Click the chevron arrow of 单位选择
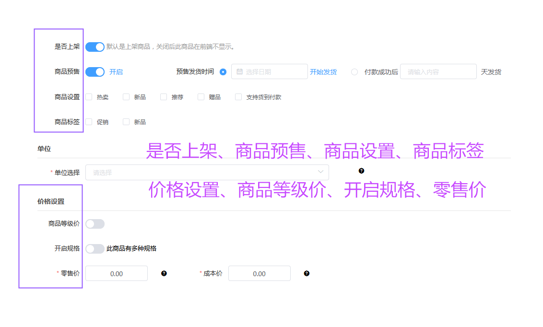543x327 pixels. pos(321,172)
